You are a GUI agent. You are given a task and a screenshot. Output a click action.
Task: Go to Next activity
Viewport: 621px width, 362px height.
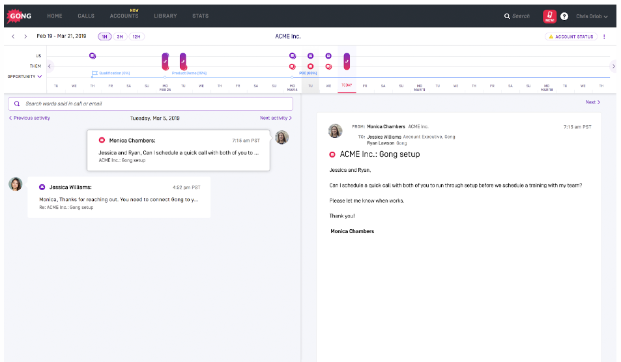click(x=276, y=118)
